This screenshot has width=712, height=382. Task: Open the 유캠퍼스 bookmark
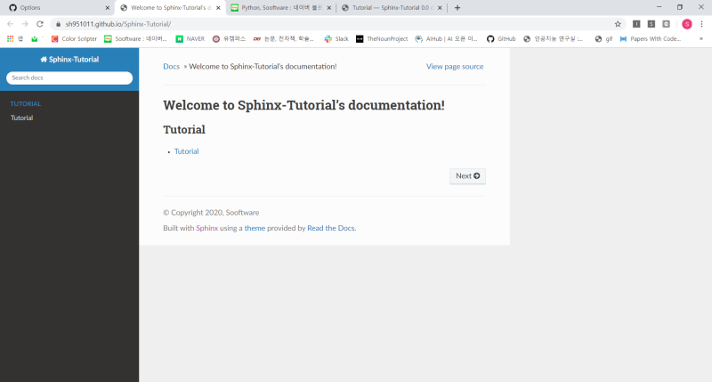coord(229,39)
